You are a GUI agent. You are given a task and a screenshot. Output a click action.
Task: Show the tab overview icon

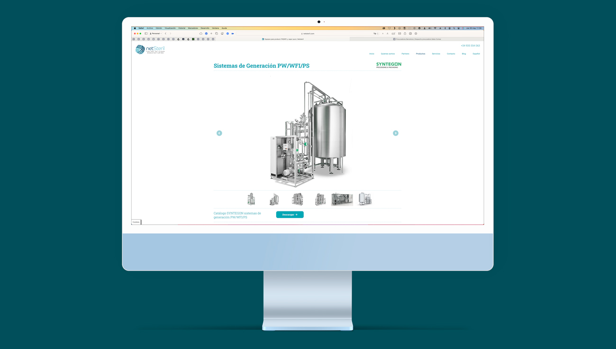point(217,34)
